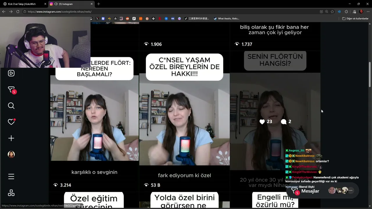Expand the Mesajlar three-dot options
Viewport: 372px width, 209px height.
pyautogui.click(x=351, y=191)
